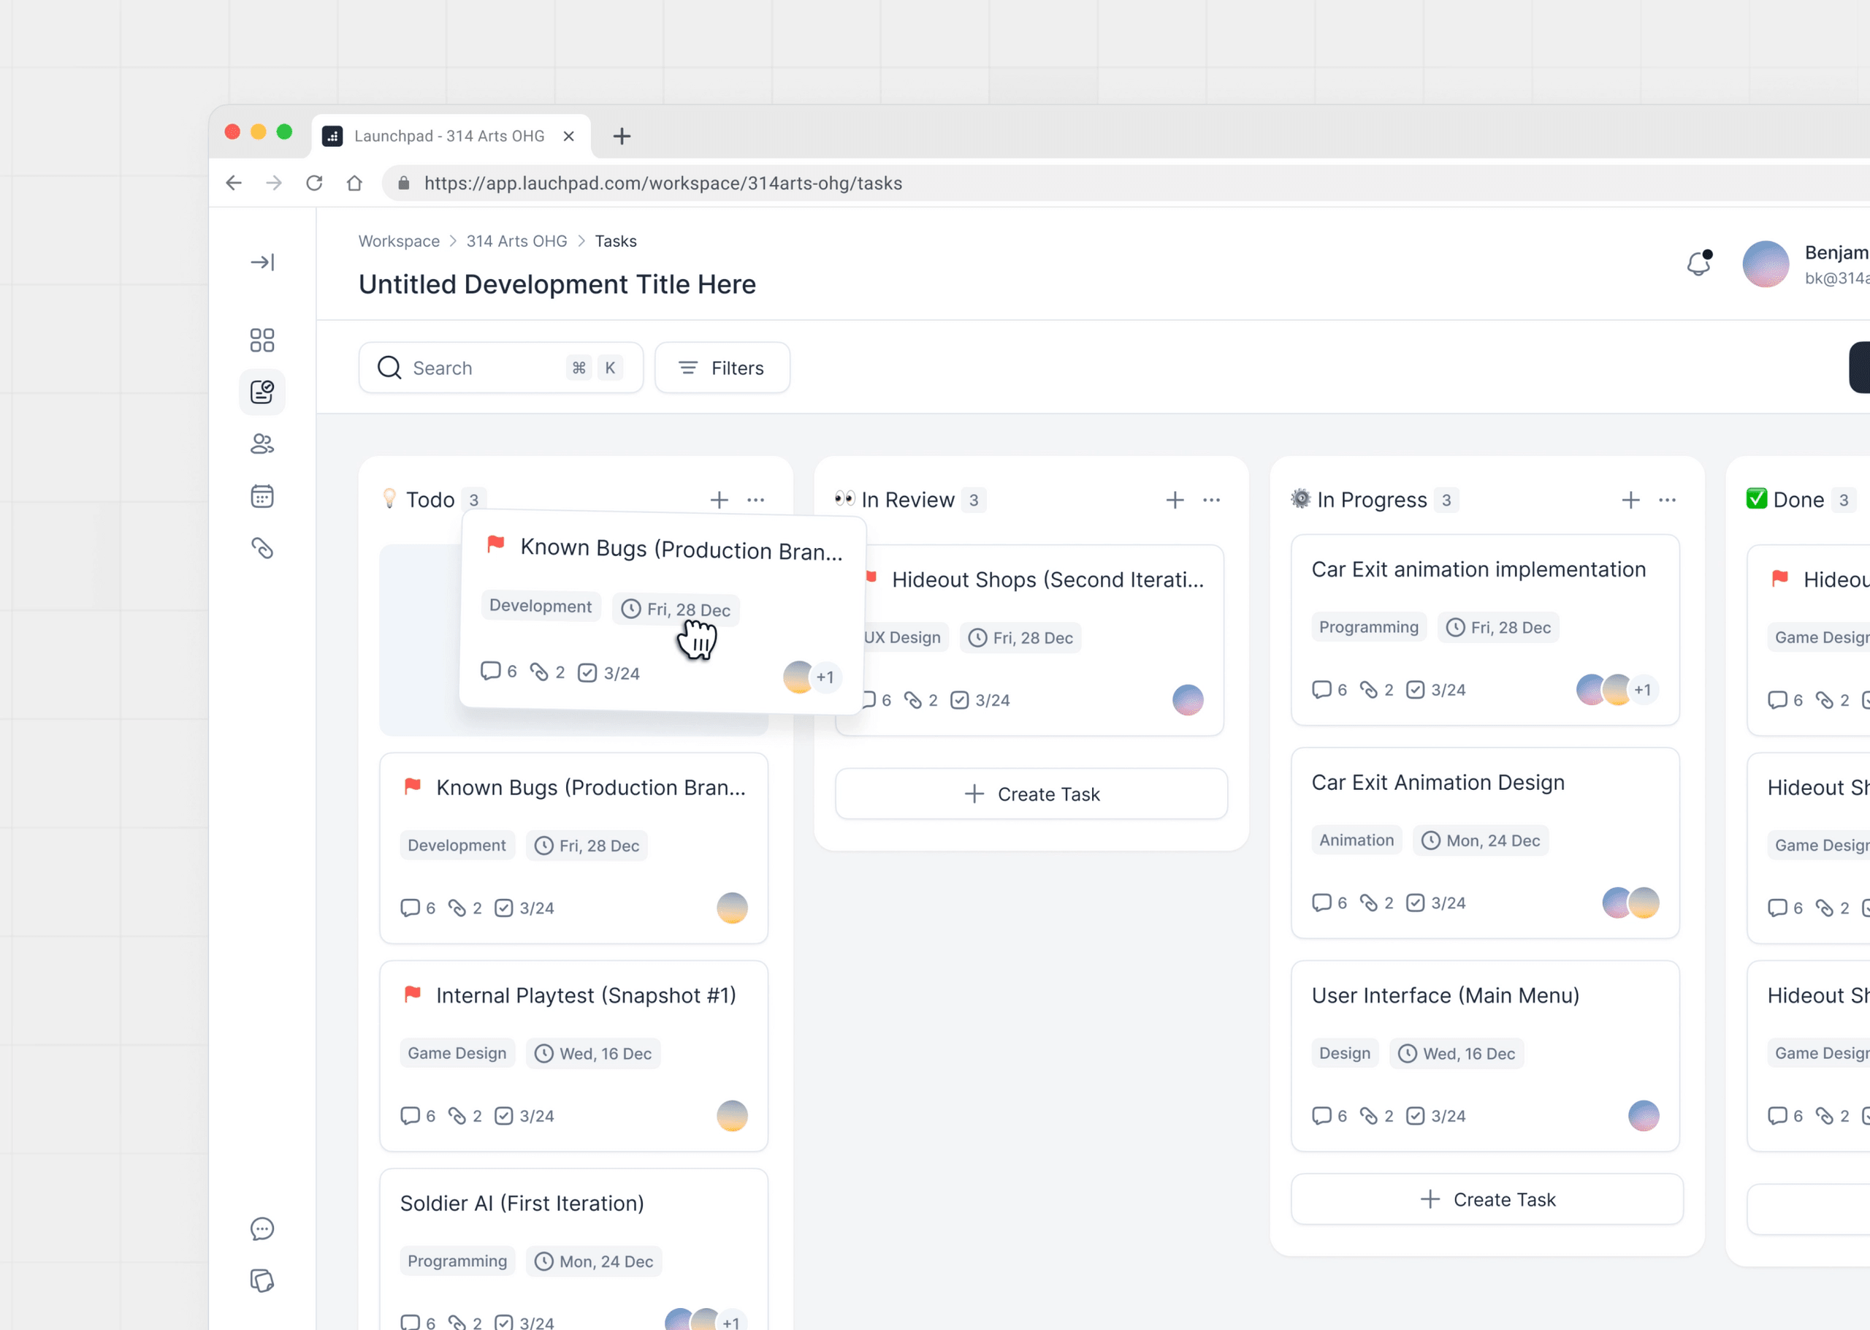Click the Search input field
Image resolution: width=1870 pixels, height=1330 pixels.
click(501, 368)
